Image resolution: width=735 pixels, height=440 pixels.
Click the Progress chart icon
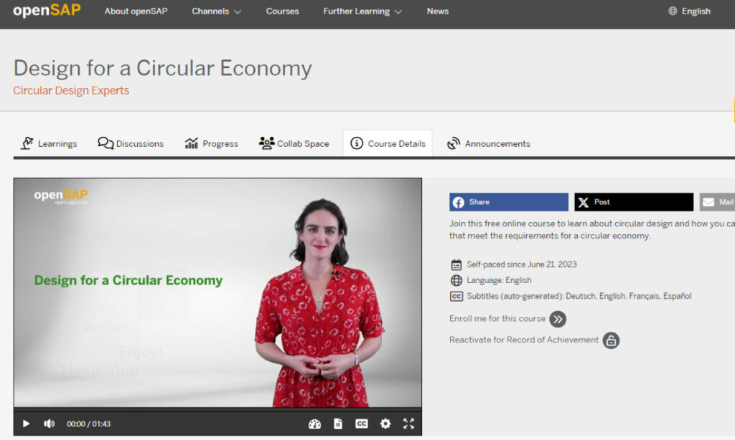191,143
